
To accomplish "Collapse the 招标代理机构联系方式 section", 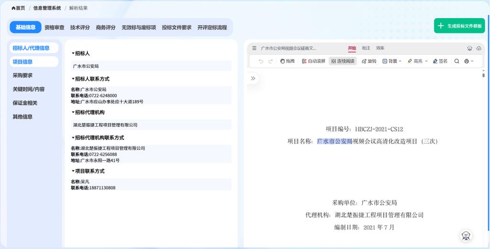I will point(73,137).
